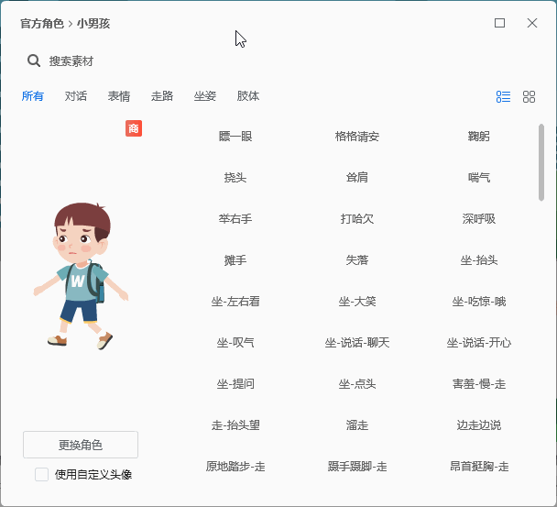557x507 pixels.
Task: Go back to 官方角色 breadcrumb
Action: click(42, 23)
